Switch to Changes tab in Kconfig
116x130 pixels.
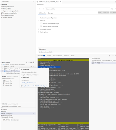click(50, 13)
